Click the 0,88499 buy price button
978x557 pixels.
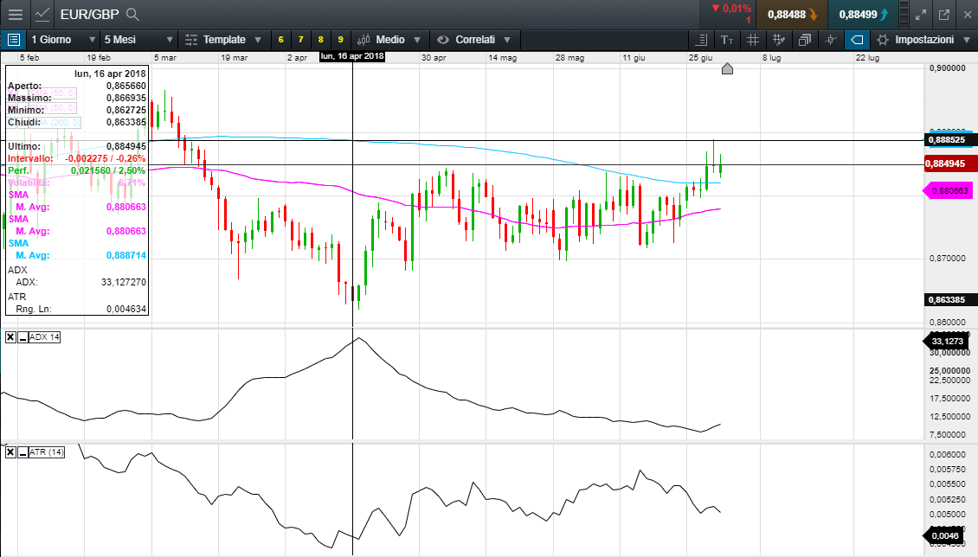(862, 14)
